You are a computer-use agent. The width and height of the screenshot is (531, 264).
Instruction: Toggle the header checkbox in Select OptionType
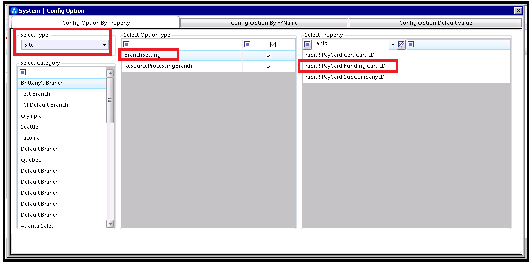click(273, 44)
